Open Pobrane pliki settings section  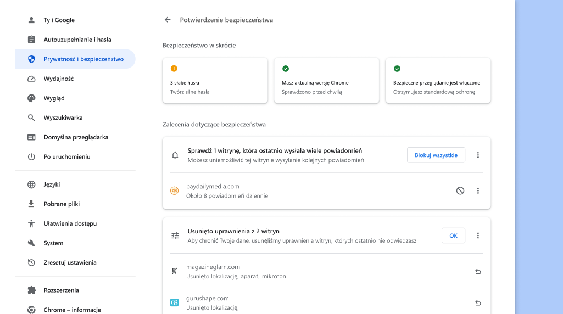(75, 204)
